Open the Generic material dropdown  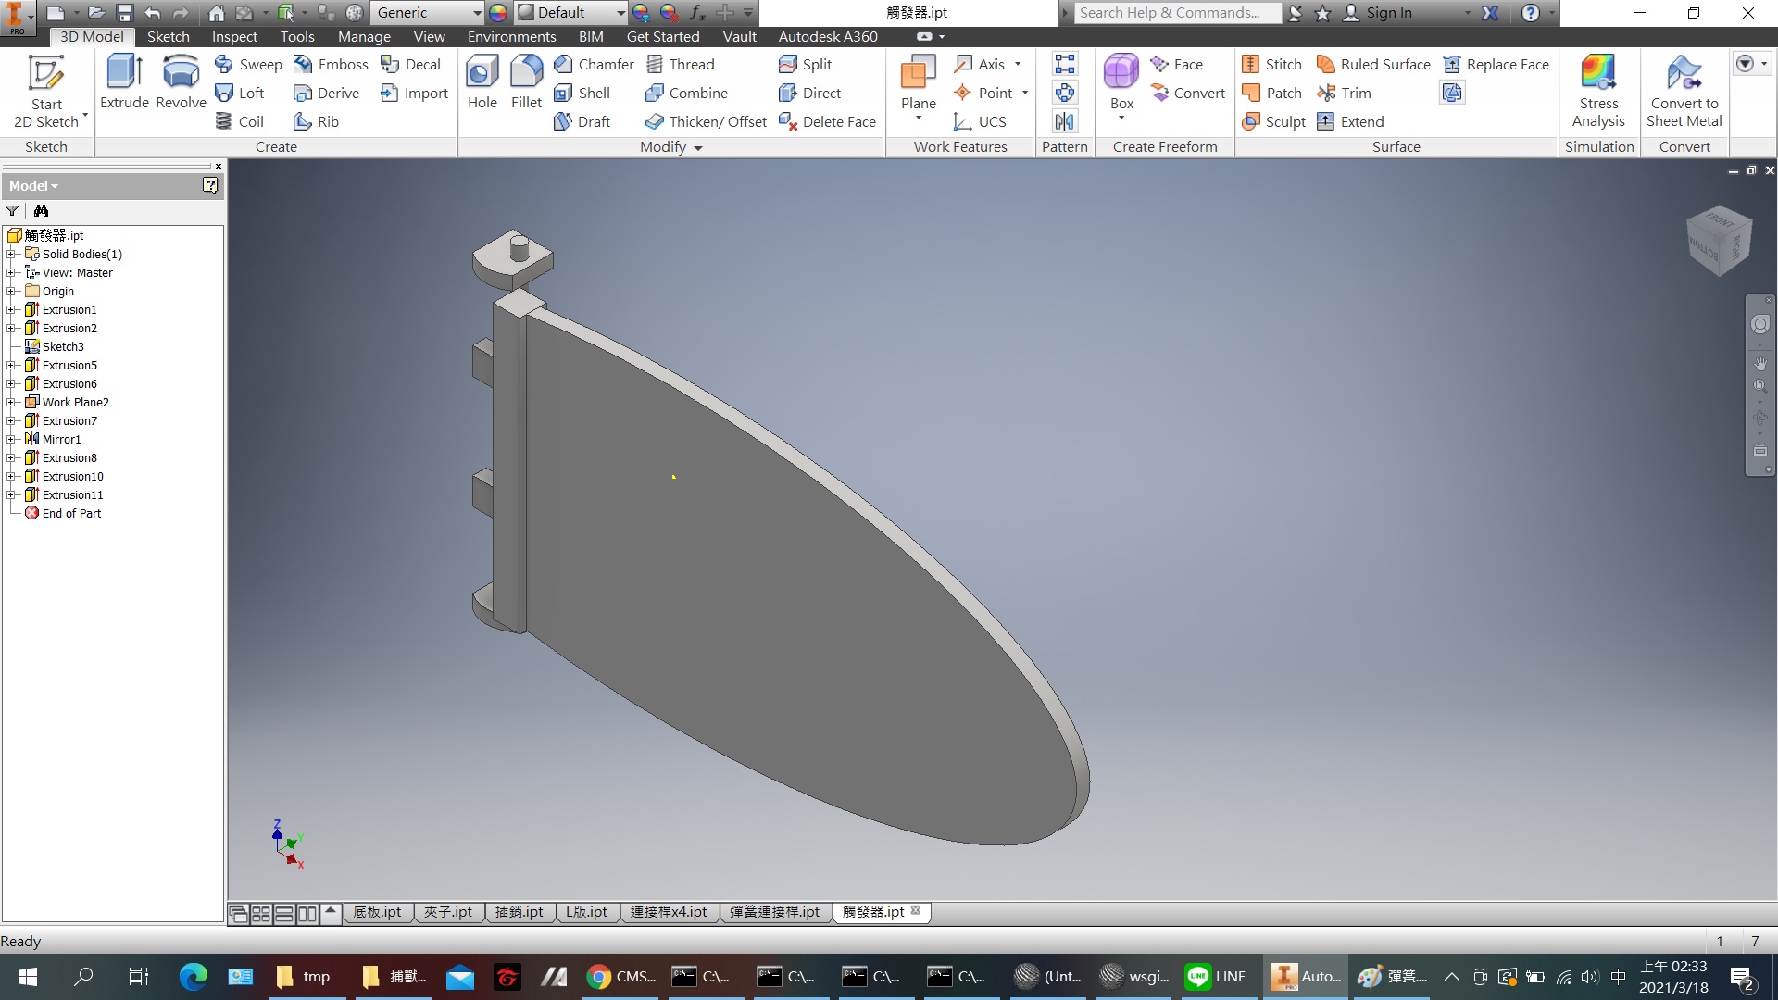(477, 13)
